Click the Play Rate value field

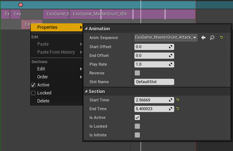tap(152, 64)
